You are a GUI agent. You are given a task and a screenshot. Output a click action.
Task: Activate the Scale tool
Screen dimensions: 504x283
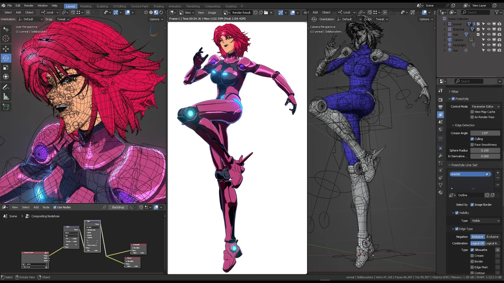click(x=6, y=67)
